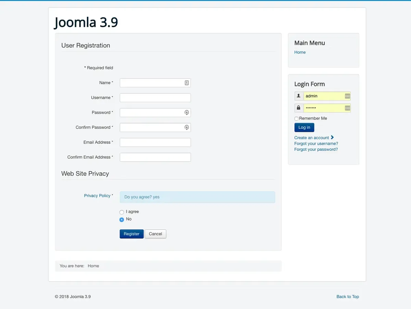The image size is (411, 309).
Task: Select the No radio button
Action: coord(122,220)
